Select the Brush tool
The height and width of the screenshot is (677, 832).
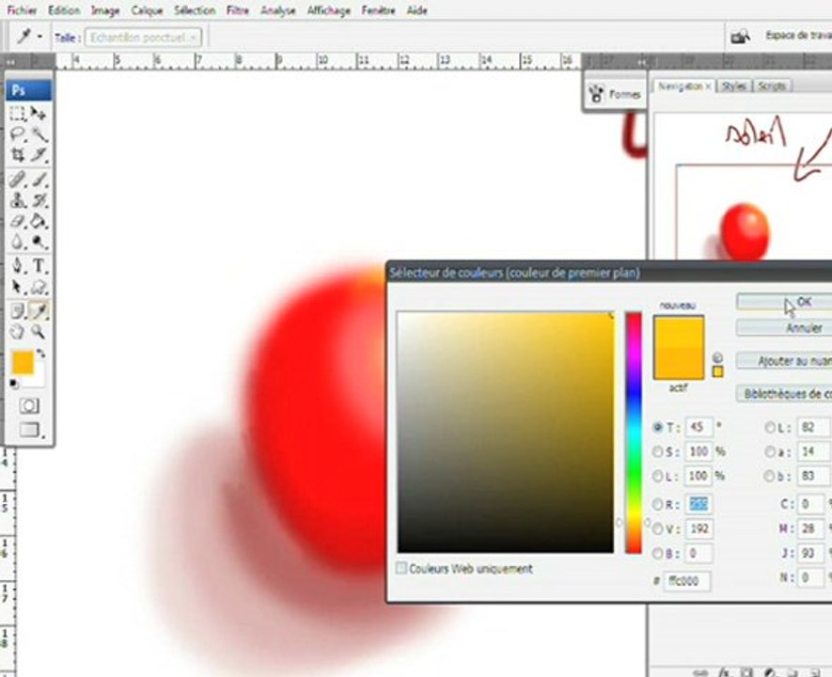pyautogui.click(x=39, y=180)
